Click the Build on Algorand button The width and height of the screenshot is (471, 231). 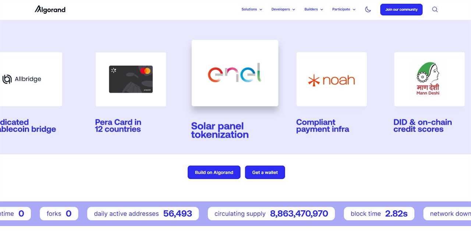(214, 172)
